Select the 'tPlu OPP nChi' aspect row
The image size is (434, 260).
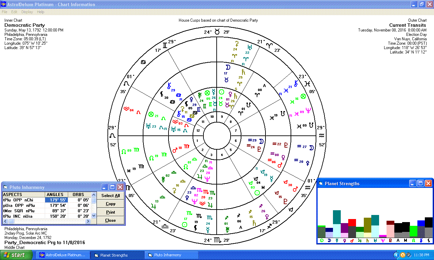47,200
